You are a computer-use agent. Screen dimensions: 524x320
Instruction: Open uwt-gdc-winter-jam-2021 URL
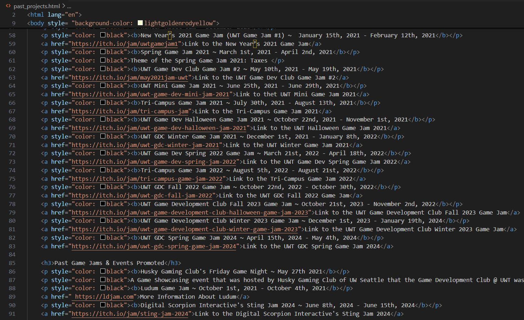pos(145,145)
